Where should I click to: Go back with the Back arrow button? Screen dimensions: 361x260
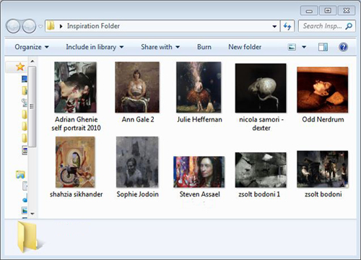(x=13, y=26)
